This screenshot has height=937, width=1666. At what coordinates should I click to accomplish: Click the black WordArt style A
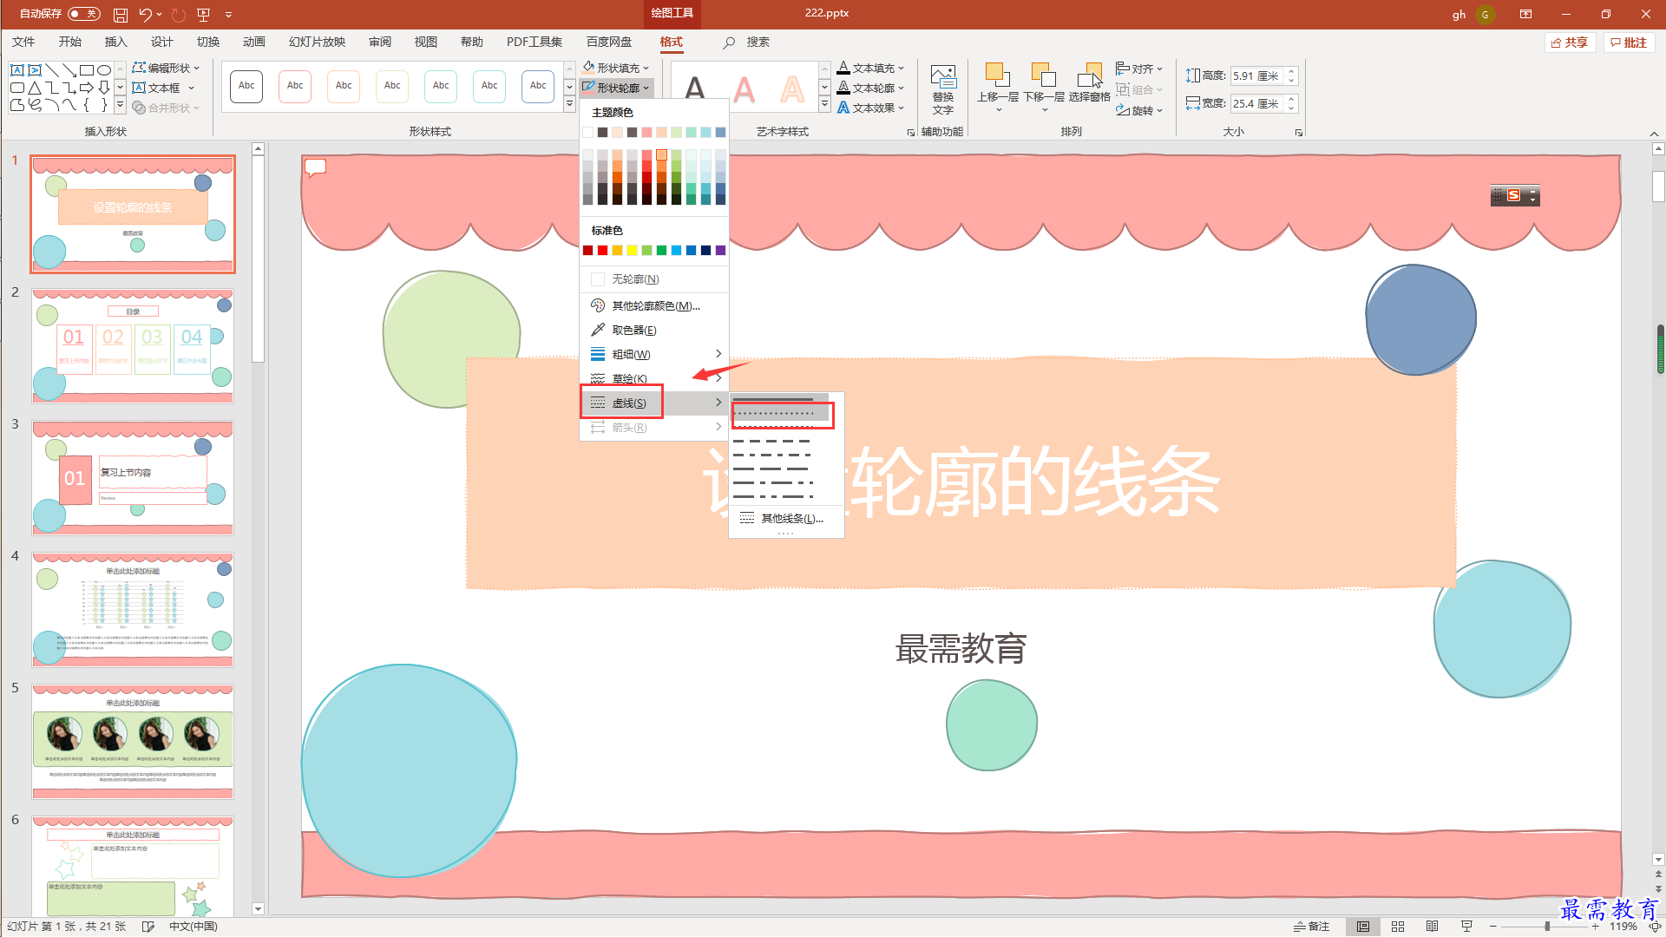[695, 89]
